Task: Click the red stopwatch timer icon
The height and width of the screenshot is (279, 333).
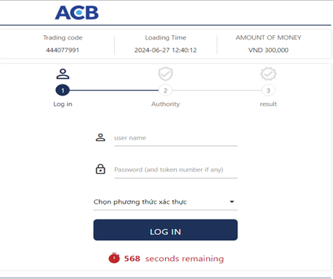Action: click(114, 258)
